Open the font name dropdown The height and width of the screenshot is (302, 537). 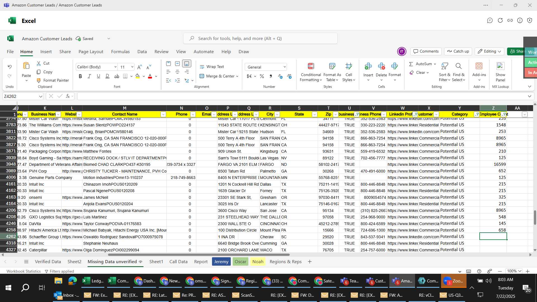[x=115, y=67]
